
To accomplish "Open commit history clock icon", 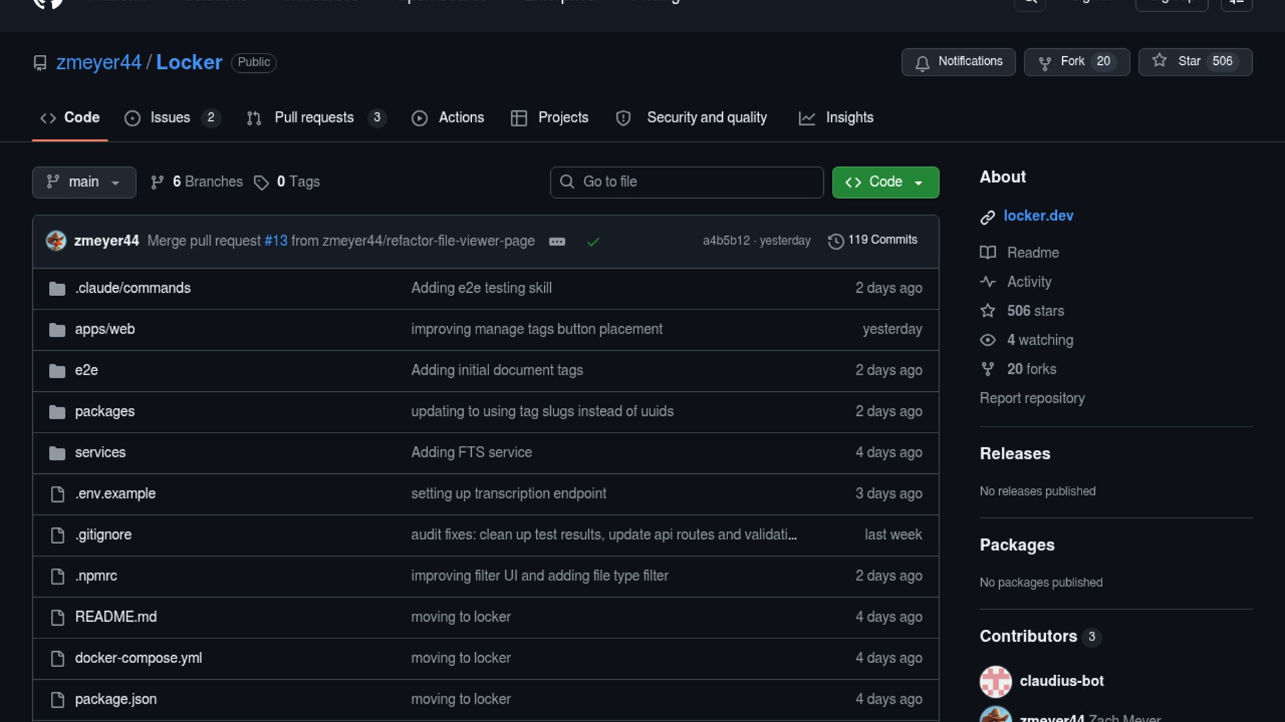I will (x=835, y=241).
